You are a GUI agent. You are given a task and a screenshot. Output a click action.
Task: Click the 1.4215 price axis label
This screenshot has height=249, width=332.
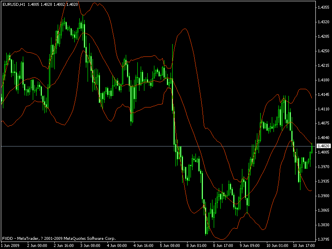coord(324,66)
